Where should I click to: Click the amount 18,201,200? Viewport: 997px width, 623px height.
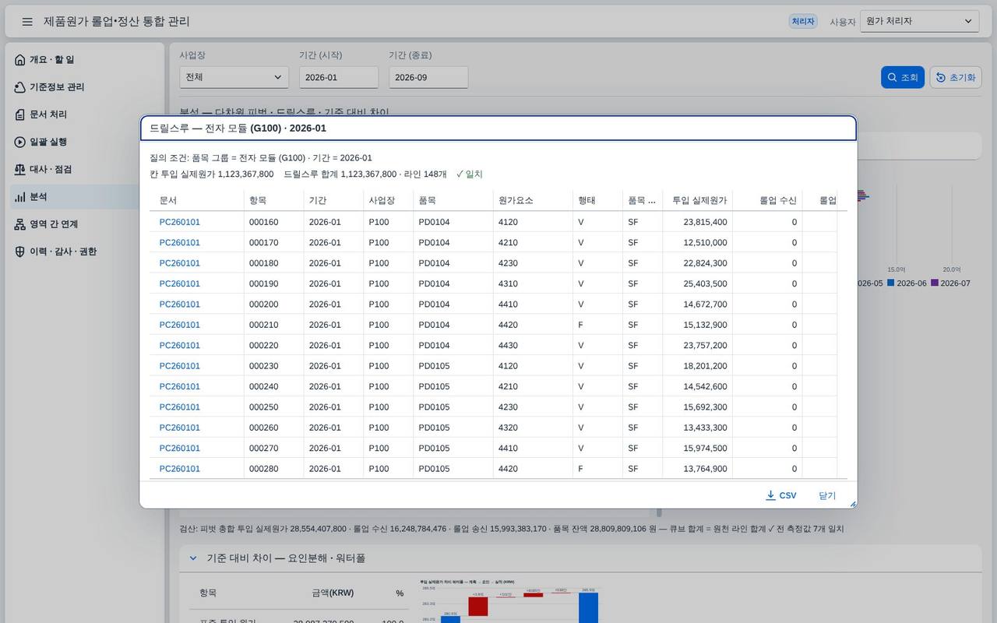(x=706, y=366)
